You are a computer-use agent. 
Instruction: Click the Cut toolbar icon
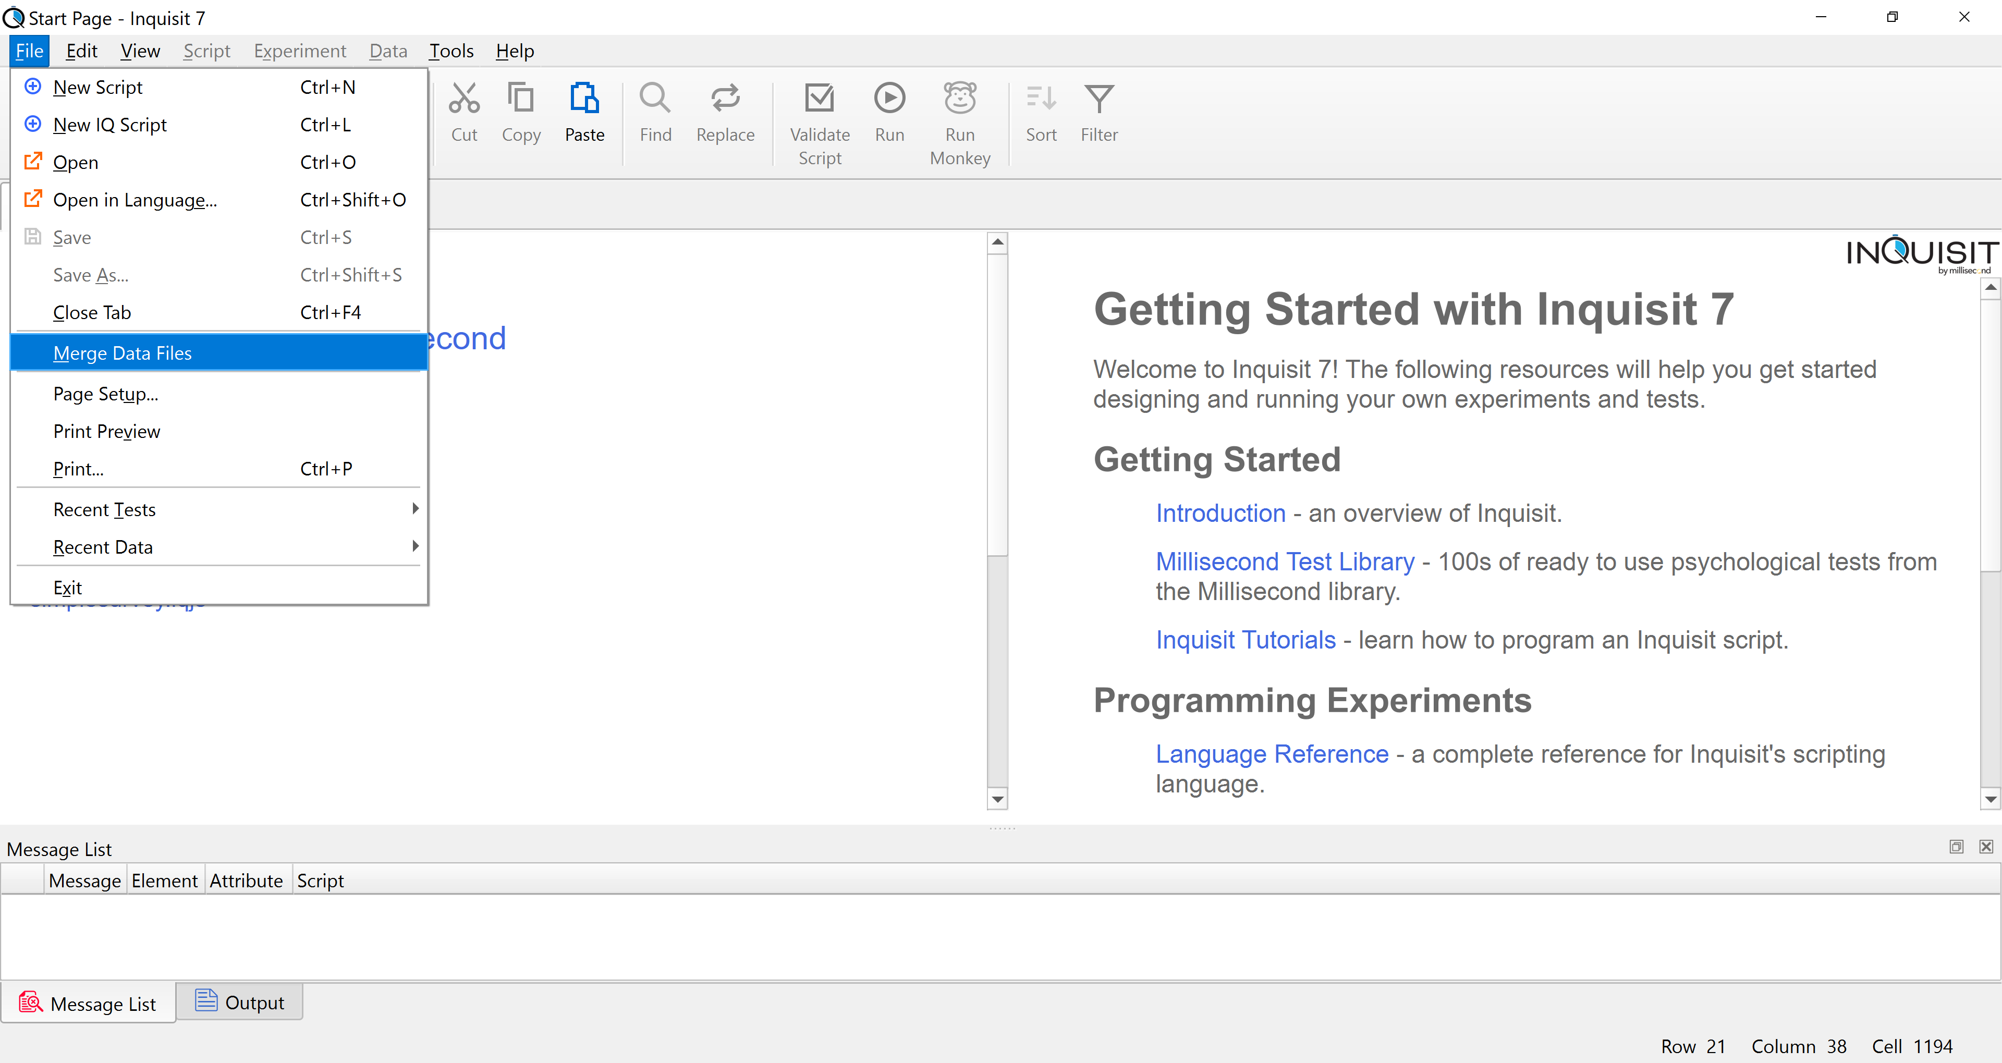464,114
